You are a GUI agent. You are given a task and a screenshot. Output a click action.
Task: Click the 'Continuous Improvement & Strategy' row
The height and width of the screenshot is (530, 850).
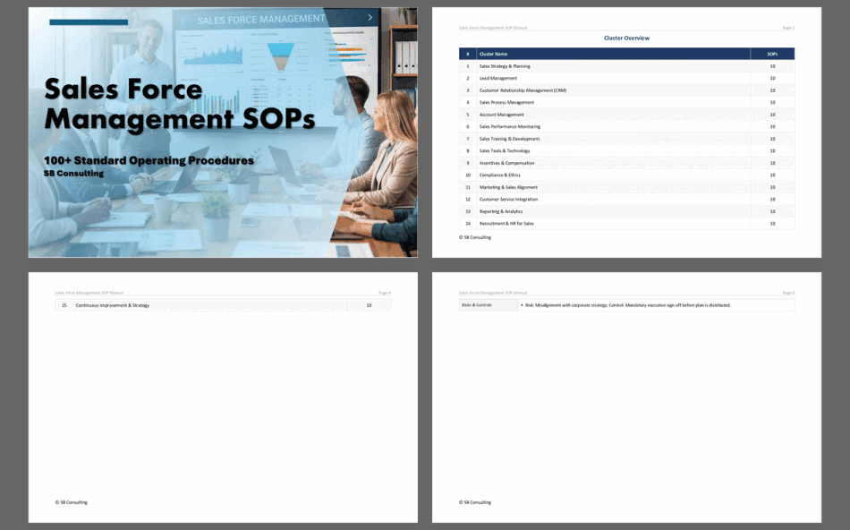point(113,305)
